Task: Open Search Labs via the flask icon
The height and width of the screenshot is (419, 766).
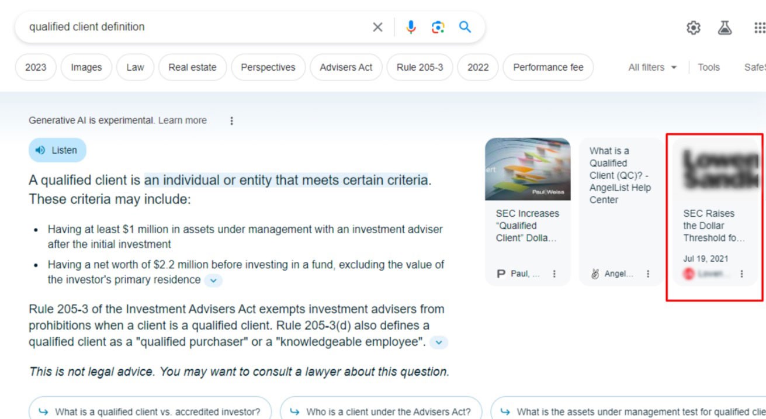Action: pyautogui.click(x=725, y=26)
